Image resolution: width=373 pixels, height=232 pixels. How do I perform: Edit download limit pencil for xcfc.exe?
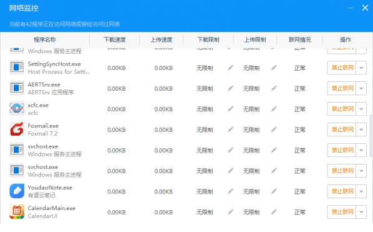pyautogui.click(x=230, y=109)
